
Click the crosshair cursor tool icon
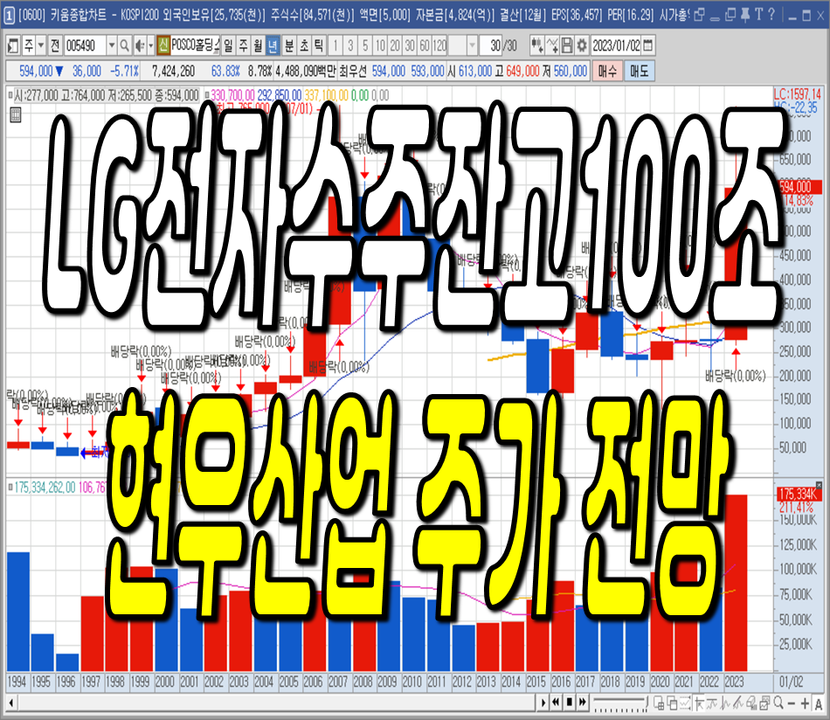click(x=699, y=703)
